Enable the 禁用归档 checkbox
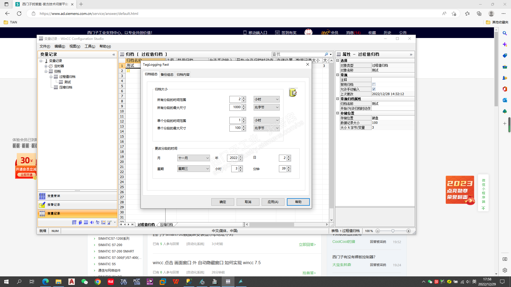The width and height of the screenshot is (511, 287). pyautogui.click(x=374, y=85)
